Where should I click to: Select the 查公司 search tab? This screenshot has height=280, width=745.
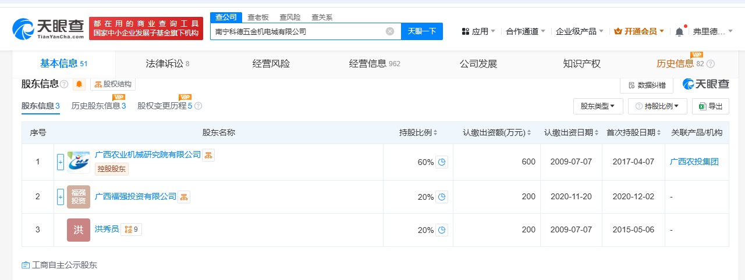(226, 17)
